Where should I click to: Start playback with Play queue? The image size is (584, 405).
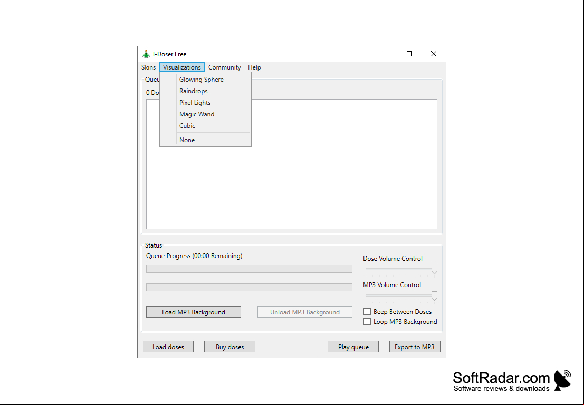point(353,347)
